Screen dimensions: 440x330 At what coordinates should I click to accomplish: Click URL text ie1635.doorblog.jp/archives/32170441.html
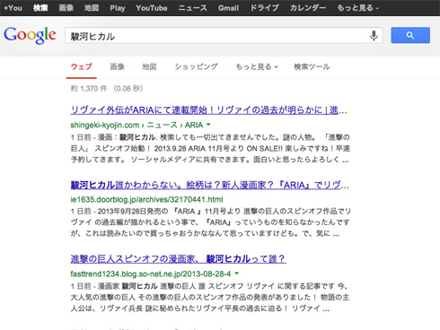[x=146, y=199]
